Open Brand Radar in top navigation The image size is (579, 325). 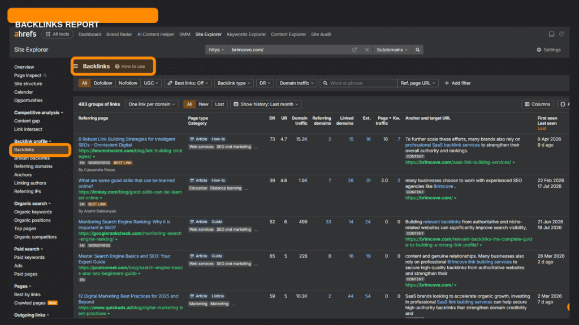pyautogui.click(x=119, y=34)
